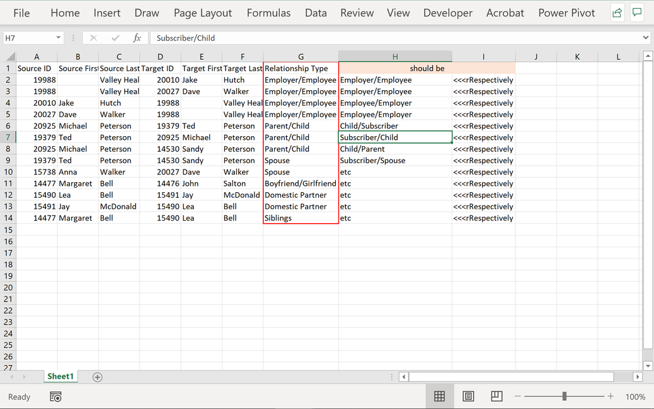Click the Cancel X formula icon

pos(93,38)
